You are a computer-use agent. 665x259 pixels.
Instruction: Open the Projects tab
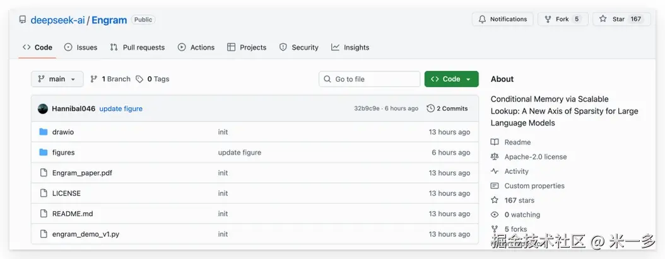tap(247, 47)
